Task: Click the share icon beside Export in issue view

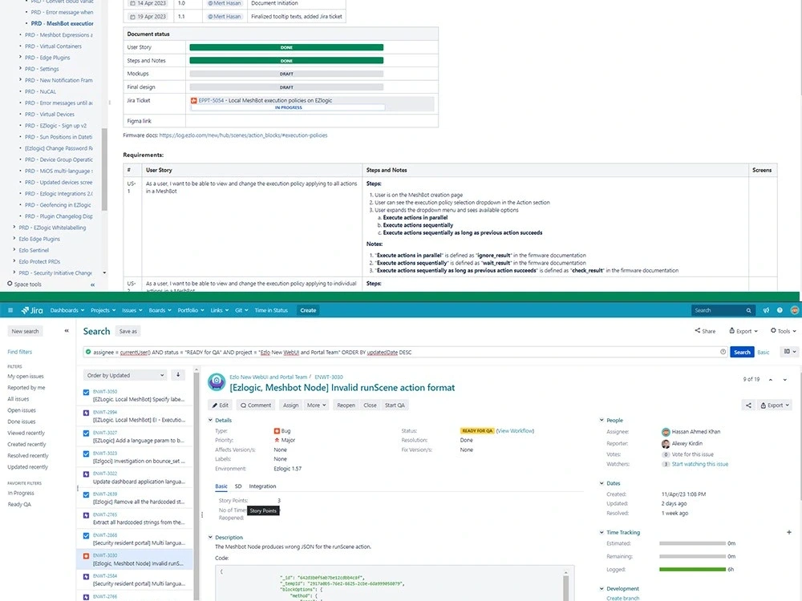Action: (748, 405)
